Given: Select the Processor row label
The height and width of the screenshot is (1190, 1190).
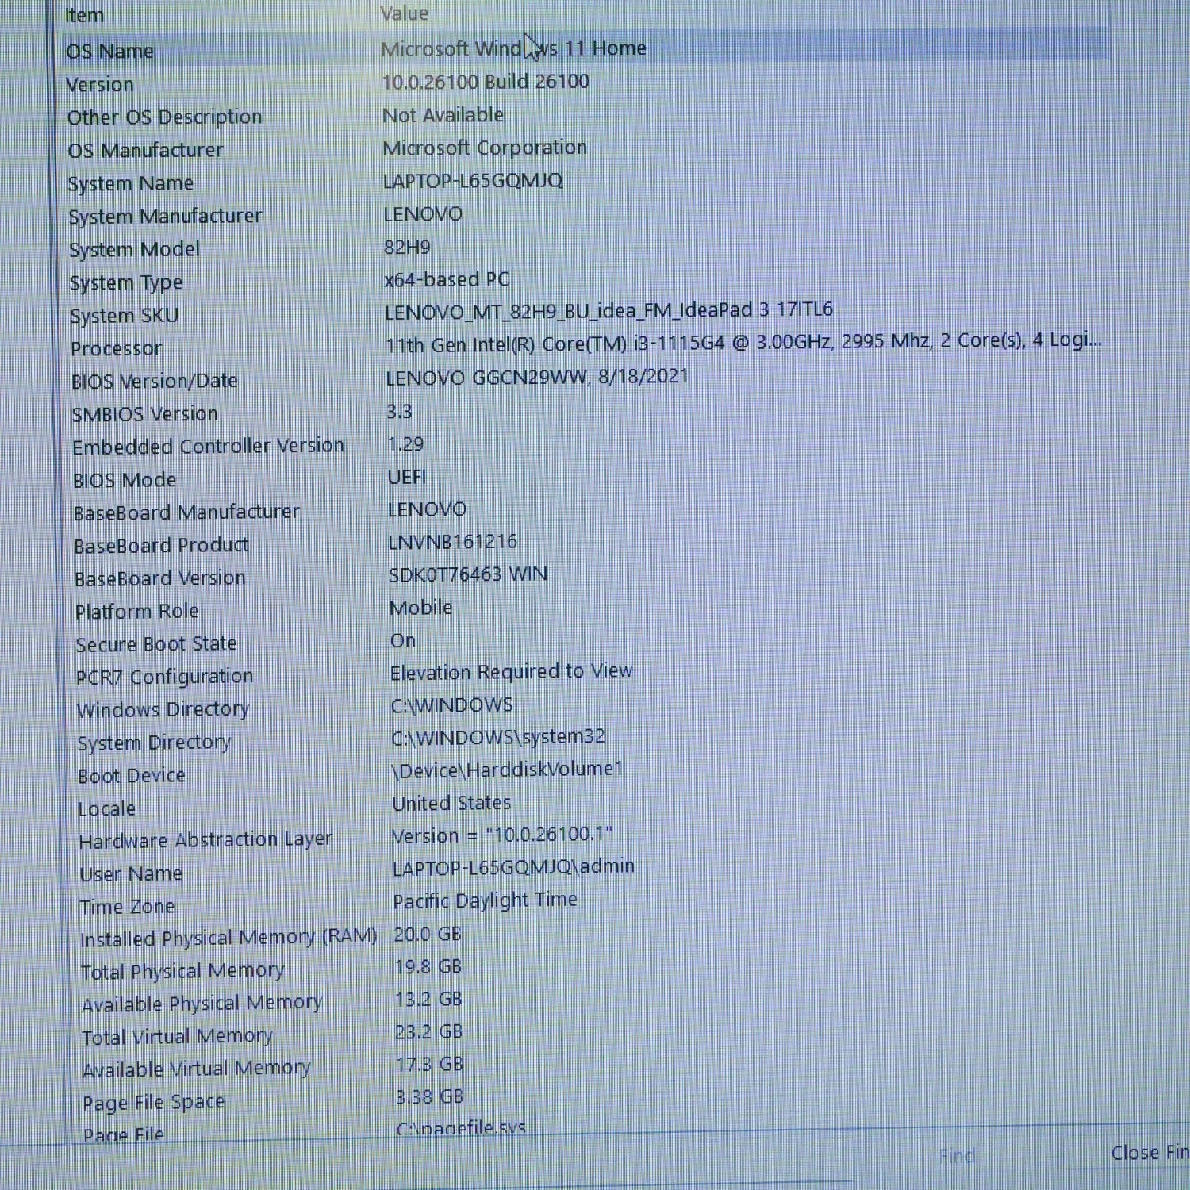Looking at the screenshot, I should [x=116, y=348].
